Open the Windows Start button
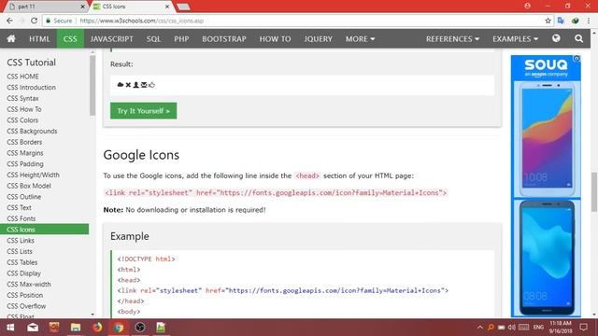The width and height of the screenshot is (598, 336). pos(10,328)
